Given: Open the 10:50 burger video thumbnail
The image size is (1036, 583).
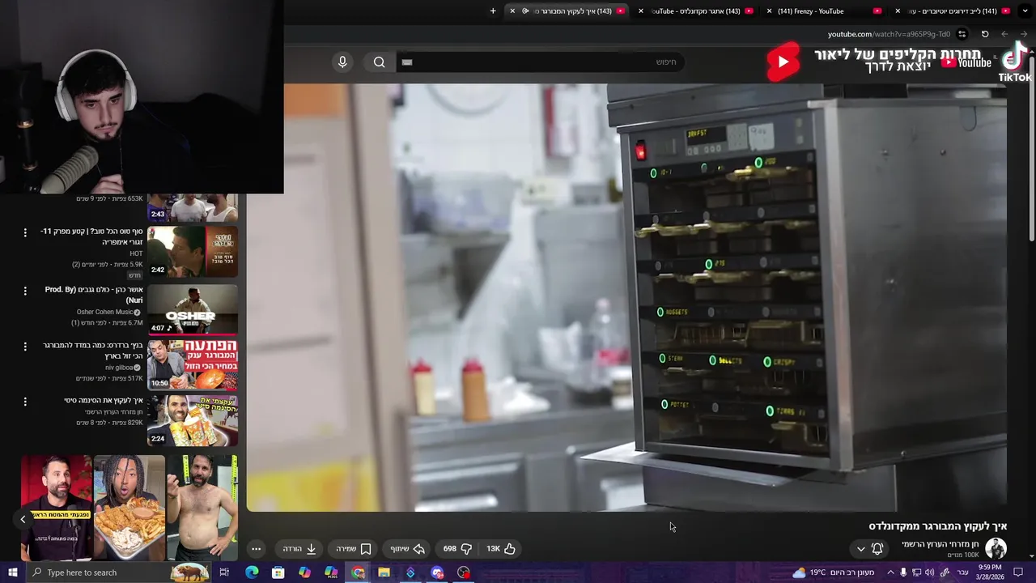Looking at the screenshot, I should coord(193,364).
